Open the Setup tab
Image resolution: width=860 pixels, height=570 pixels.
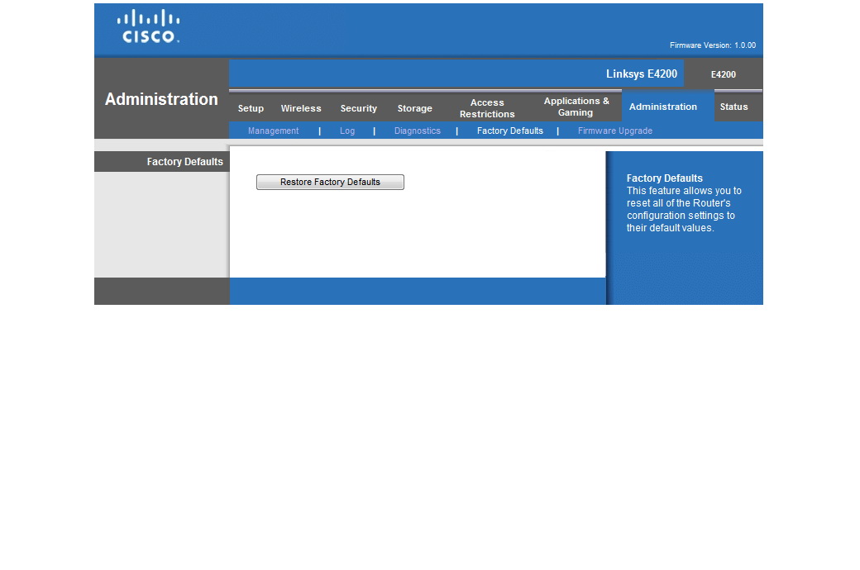pos(251,108)
